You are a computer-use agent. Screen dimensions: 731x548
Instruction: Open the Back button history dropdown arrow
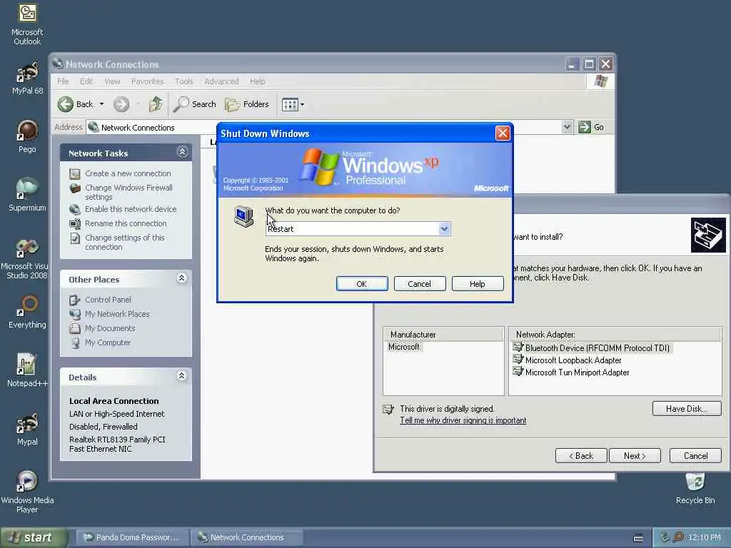click(101, 104)
